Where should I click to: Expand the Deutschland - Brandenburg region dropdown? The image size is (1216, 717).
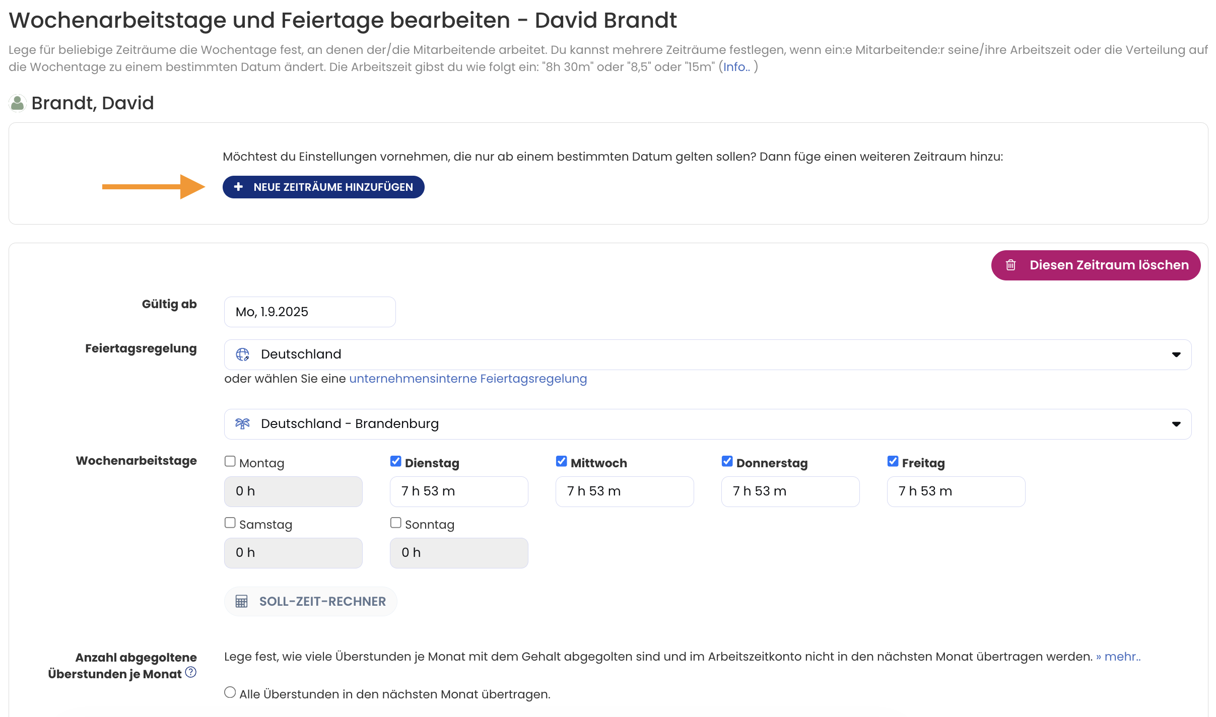pyautogui.click(x=708, y=424)
